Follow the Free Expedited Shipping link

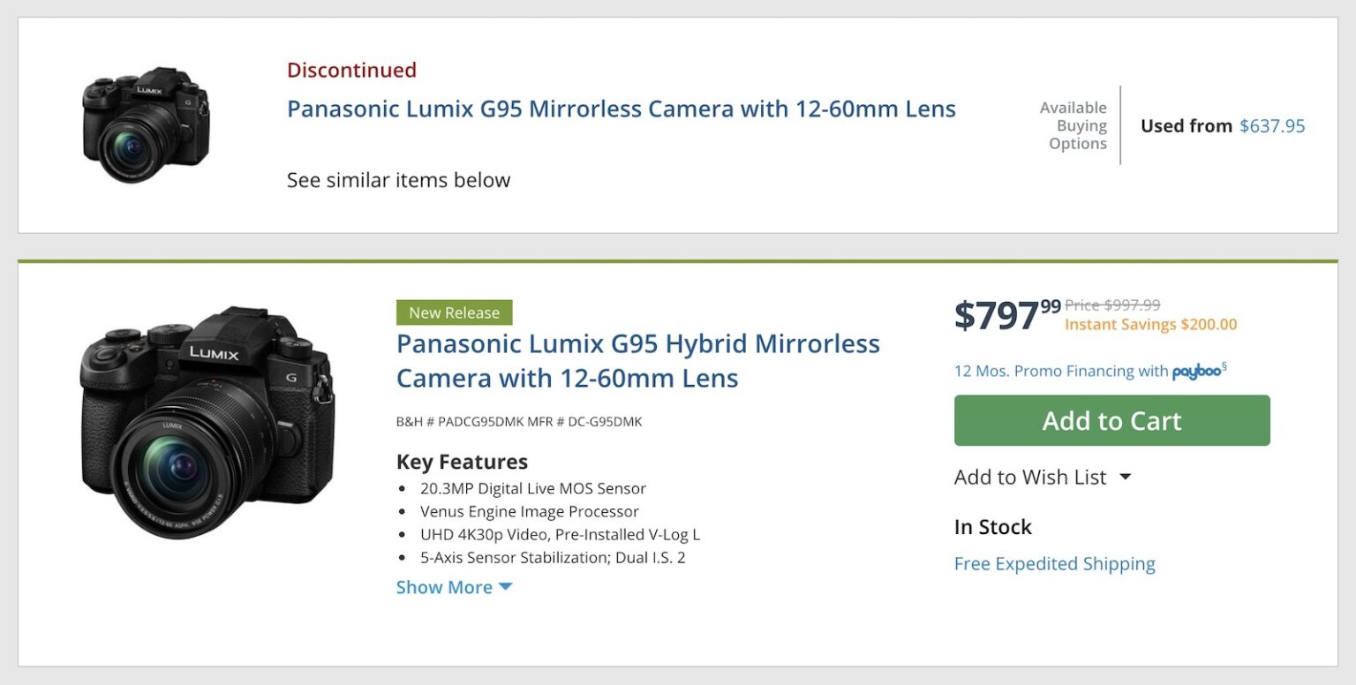1054,563
